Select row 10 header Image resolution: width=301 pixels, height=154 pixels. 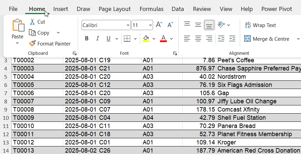[x=6, y=117]
